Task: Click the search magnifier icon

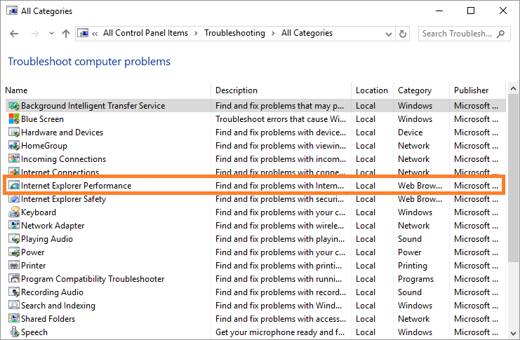Action: pyautogui.click(x=501, y=34)
